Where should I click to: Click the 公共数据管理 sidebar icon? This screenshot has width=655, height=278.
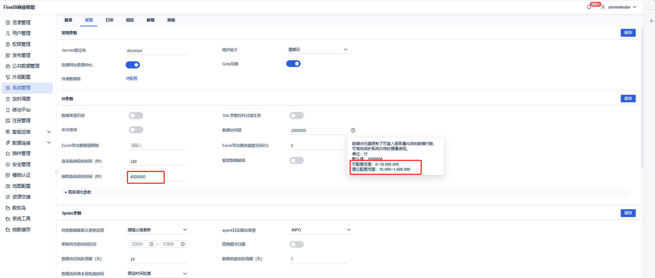(x=8, y=66)
